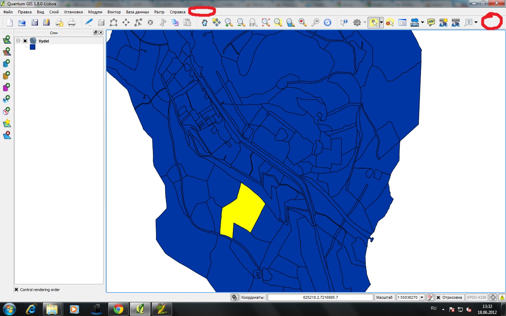Toggle the Control rendering order checkbox

click(17, 290)
